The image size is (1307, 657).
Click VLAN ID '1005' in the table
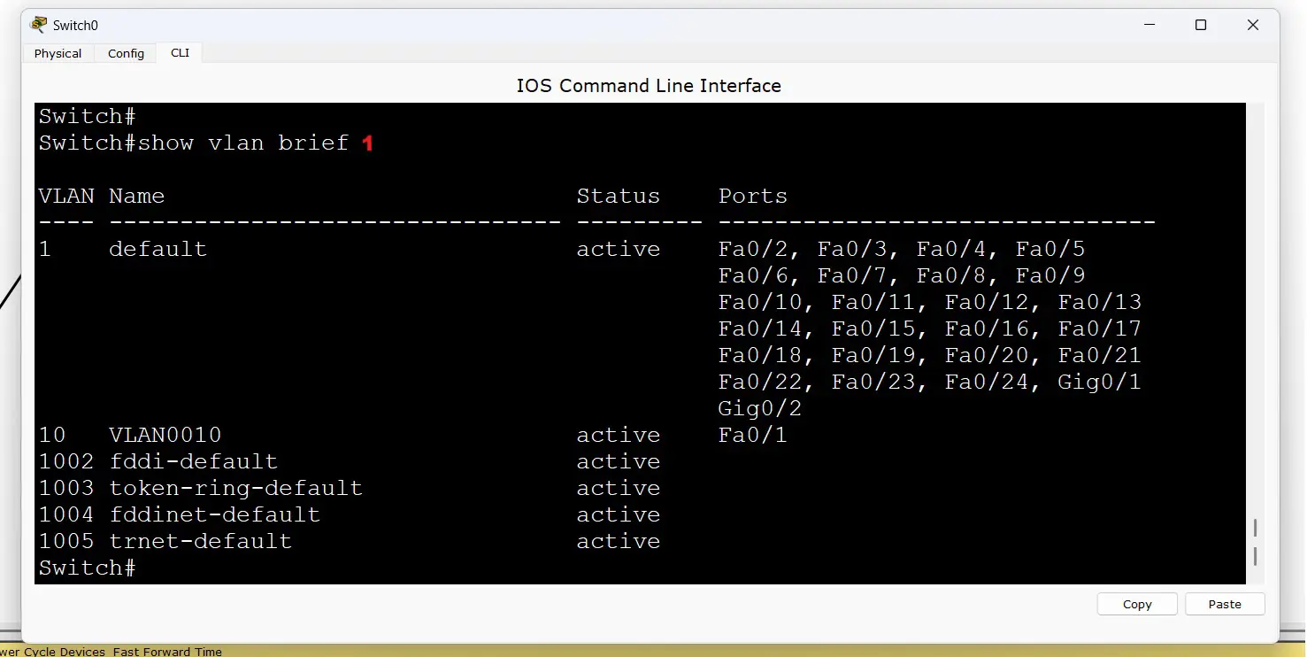[x=65, y=541]
